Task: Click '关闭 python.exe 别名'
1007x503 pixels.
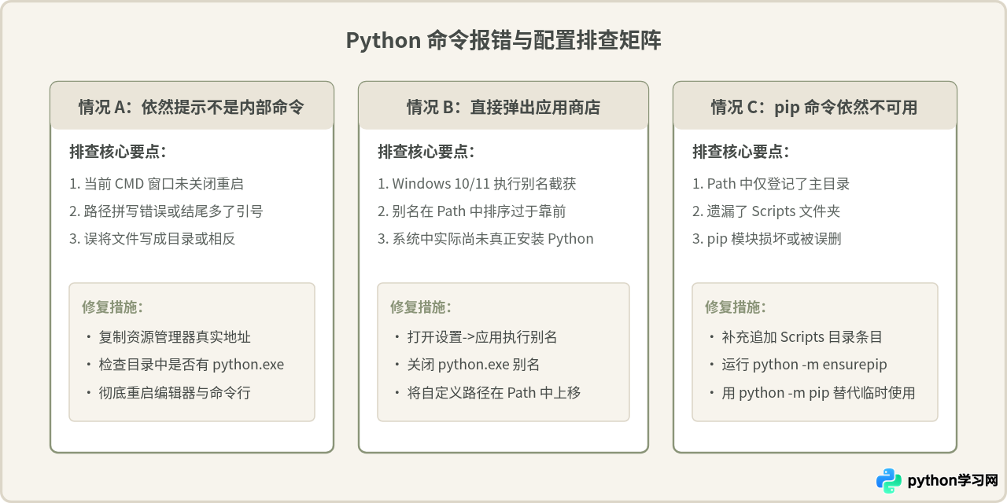Action: point(473,365)
